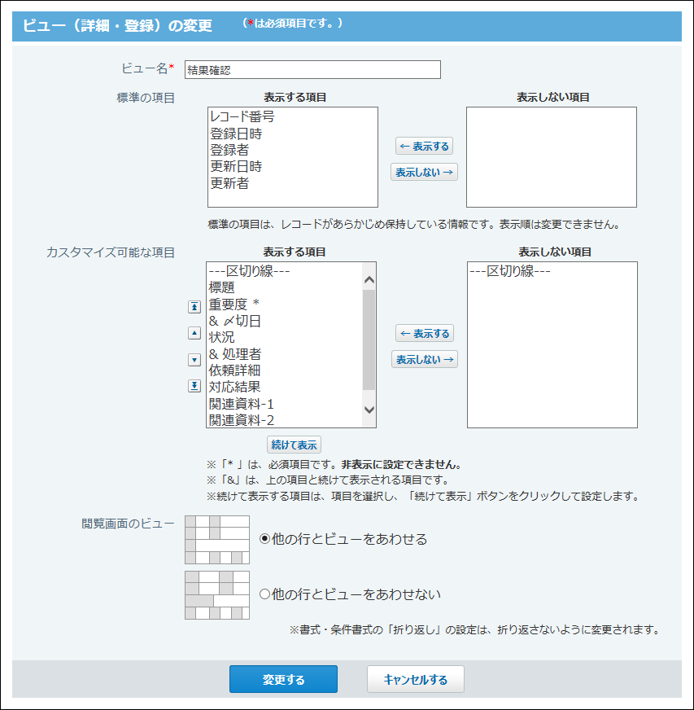This screenshot has height=710, width=694.
Task: Click non-aligned-view layout thumbnail
Action: (x=217, y=595)
